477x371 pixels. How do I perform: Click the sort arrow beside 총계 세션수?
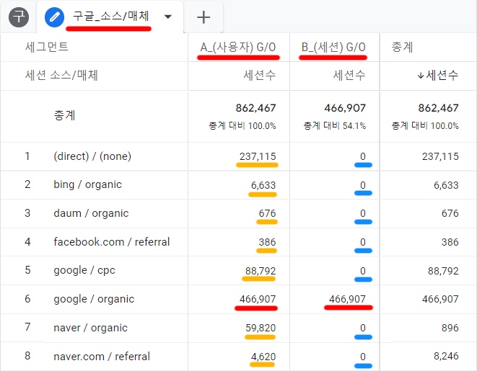coord(421,76)
